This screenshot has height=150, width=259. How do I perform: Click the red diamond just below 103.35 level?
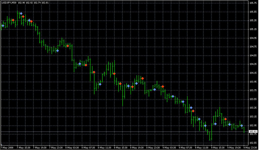193,111
